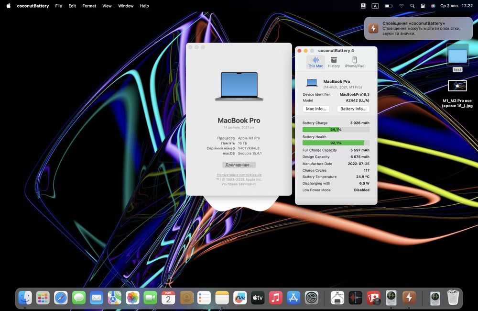
Task: Open Reminders from the Dock
Action: 204,298
